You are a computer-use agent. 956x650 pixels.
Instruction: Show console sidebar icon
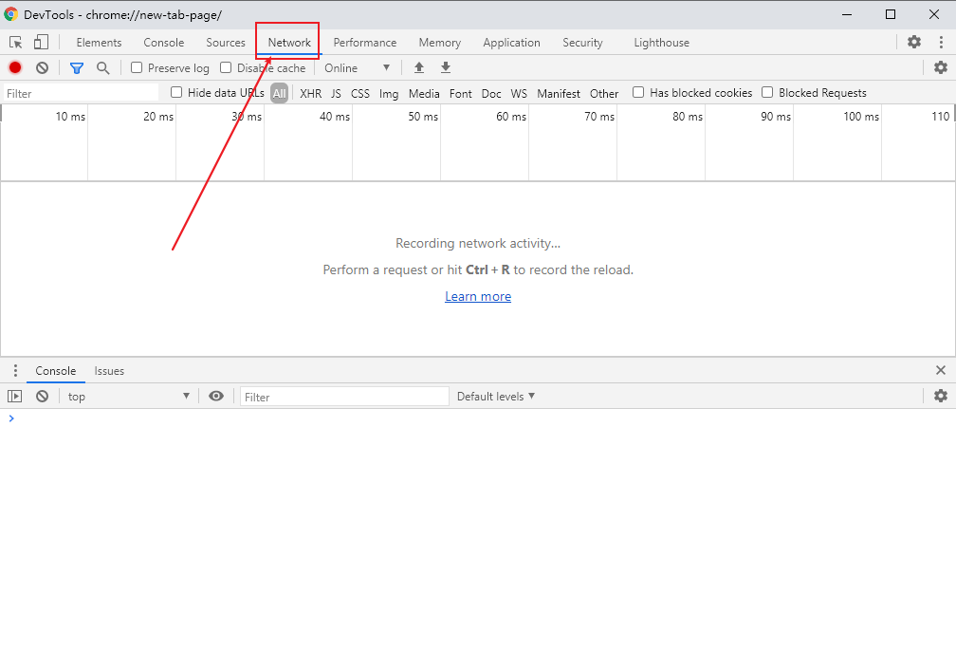14,397
